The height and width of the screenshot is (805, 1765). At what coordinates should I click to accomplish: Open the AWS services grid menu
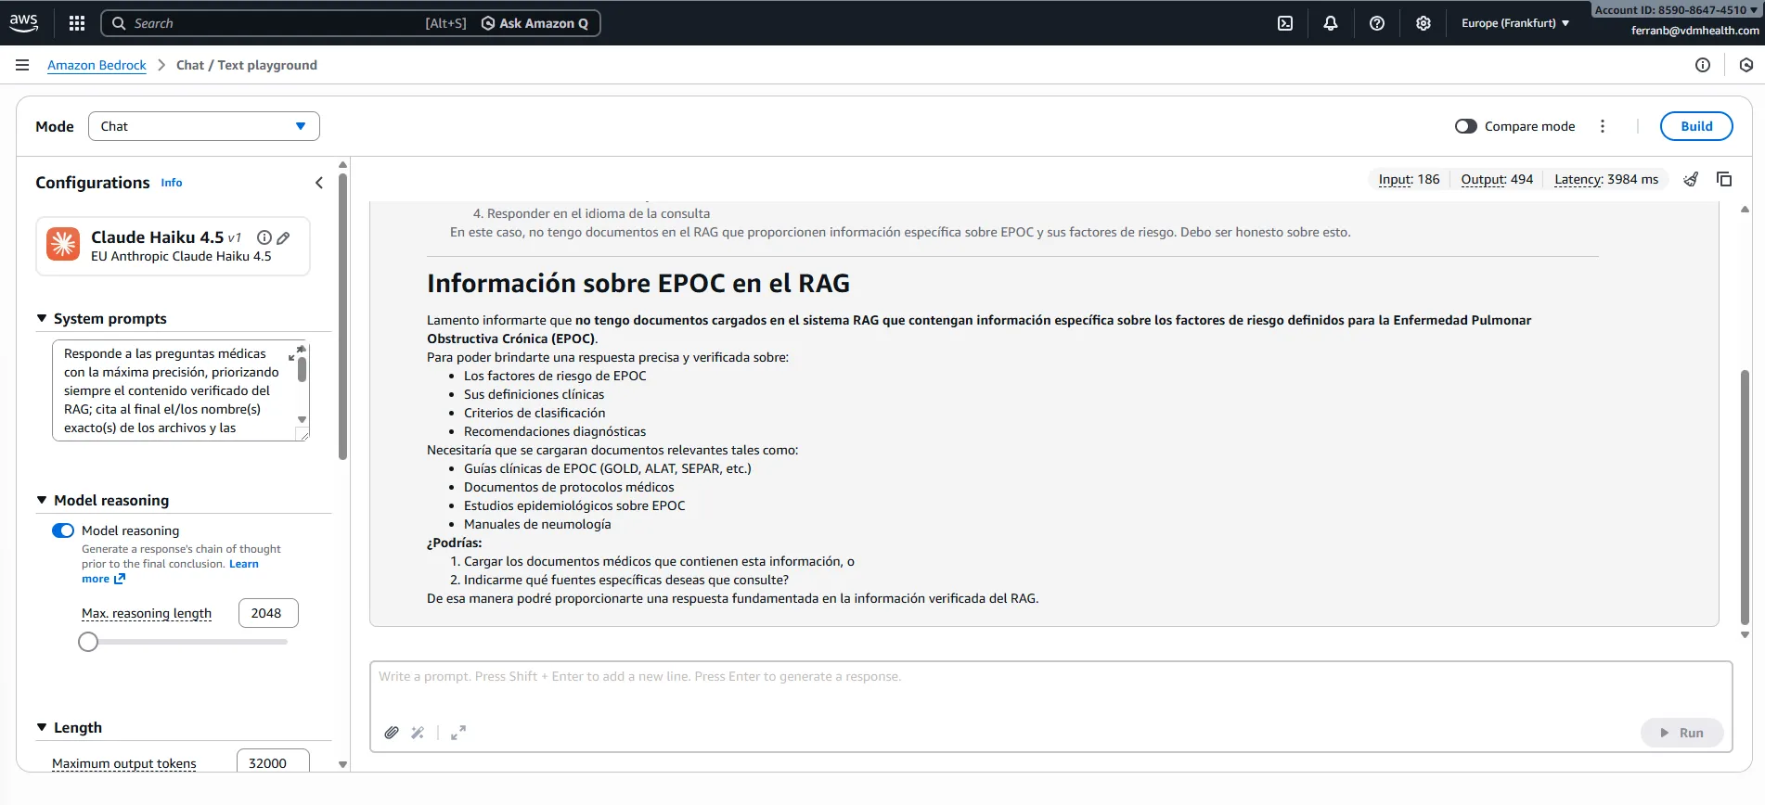(77, 23)
